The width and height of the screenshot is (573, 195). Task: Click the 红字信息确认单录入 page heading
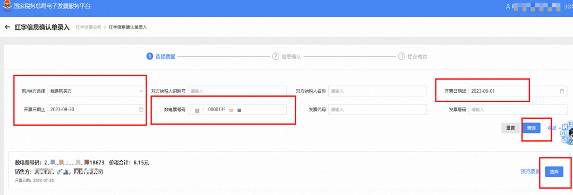(x=41, y=28)
